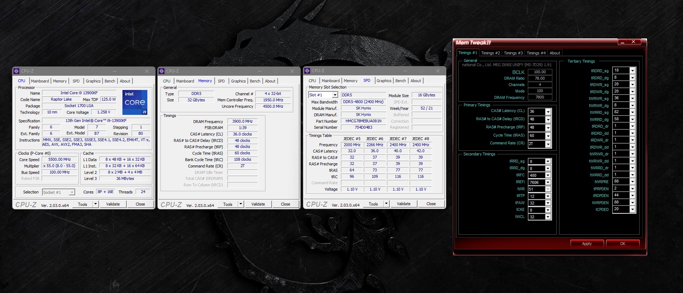Expand Tools dropdown arrow in CPU-Z SPD window

coord(386,204)
